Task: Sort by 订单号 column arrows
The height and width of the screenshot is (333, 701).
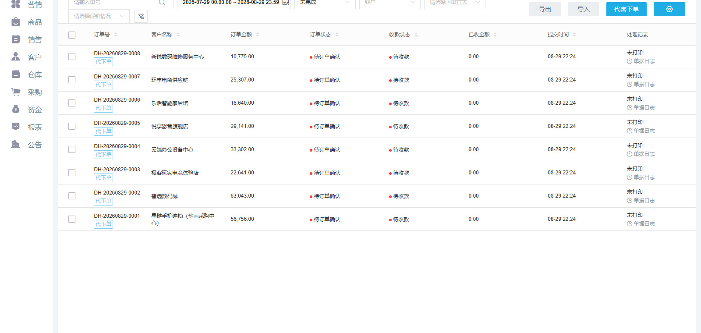Action: pyautogui.click(x=116, y=35)
